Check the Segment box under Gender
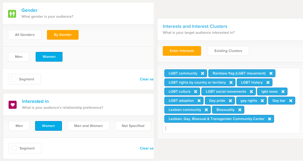 point(14,79)
